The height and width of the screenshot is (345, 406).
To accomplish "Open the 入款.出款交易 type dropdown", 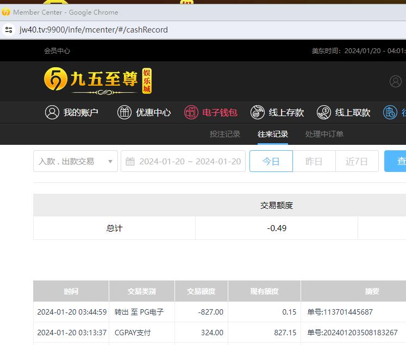I will [x=76, y=161].
